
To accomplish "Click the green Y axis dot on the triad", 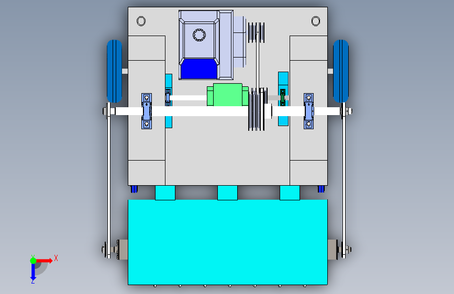I will 33,261.
